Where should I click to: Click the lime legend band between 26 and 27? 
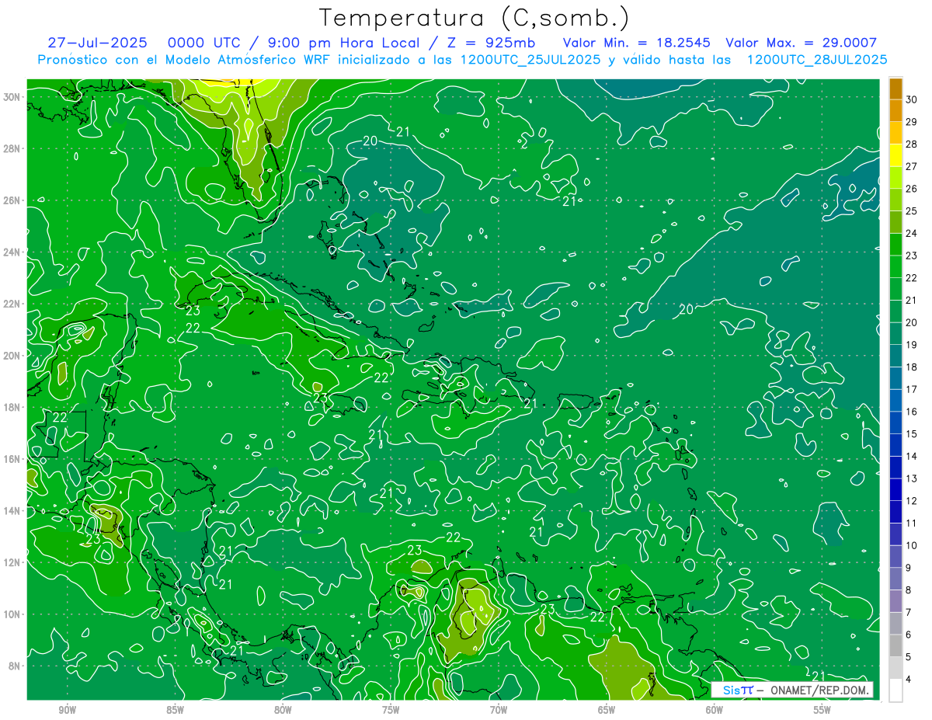(895, 177)
